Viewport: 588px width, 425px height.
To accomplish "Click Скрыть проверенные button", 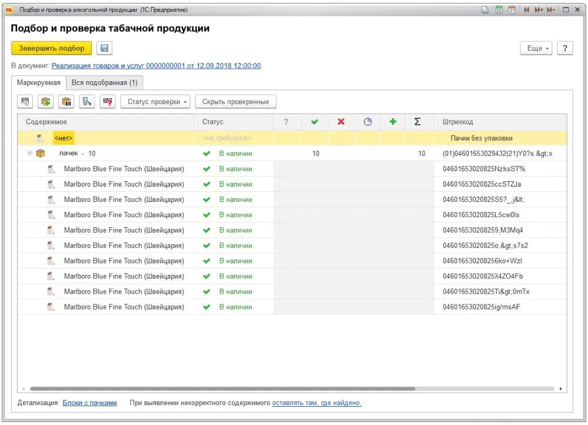I will pyautogui.click(x=236, y=102).
